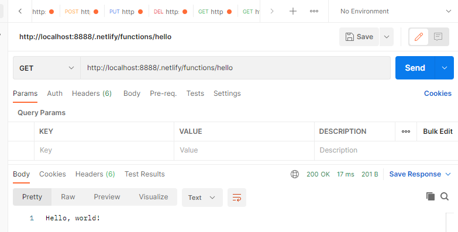The image size is (458, 232).
Task: Click the request URL input field
Action: 235,68
